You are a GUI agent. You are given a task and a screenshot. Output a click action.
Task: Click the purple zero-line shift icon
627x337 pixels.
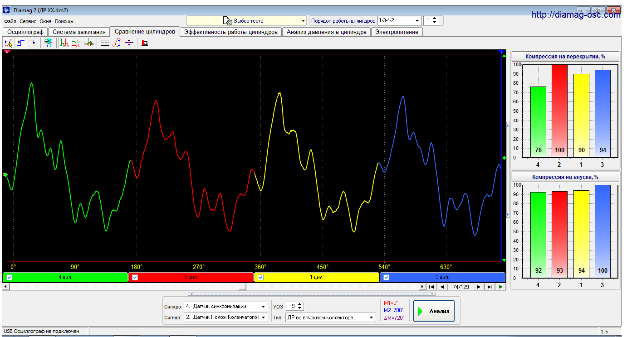129,43
